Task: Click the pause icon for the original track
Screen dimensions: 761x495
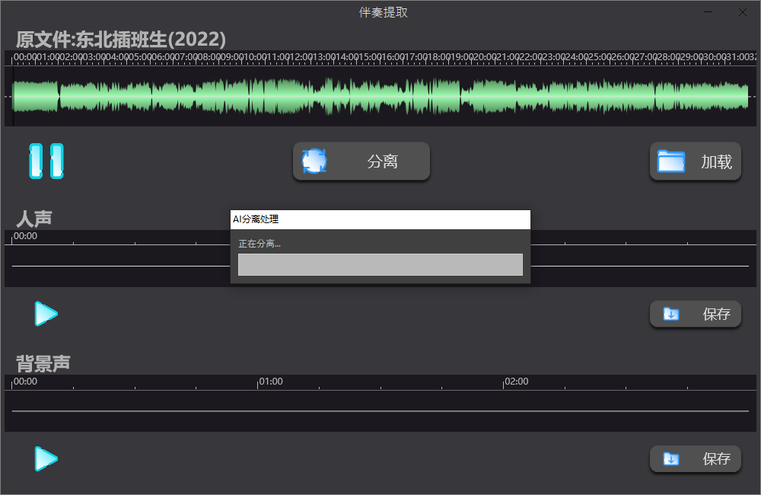Action: click(x=45, y=161)
